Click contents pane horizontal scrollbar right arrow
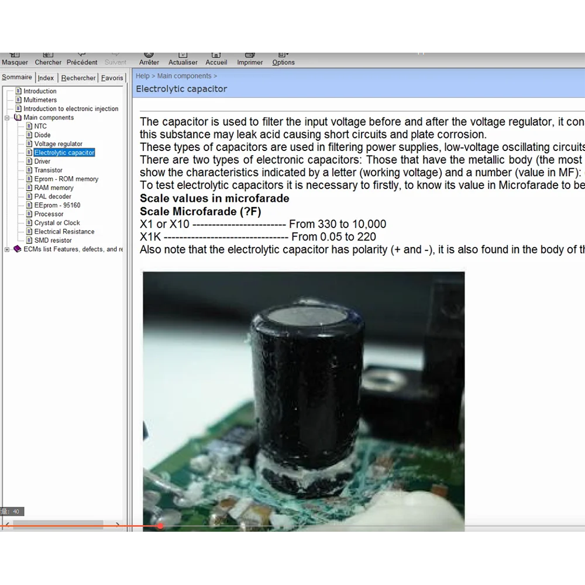This screenshot has height=585, width=585. (118, 525)
